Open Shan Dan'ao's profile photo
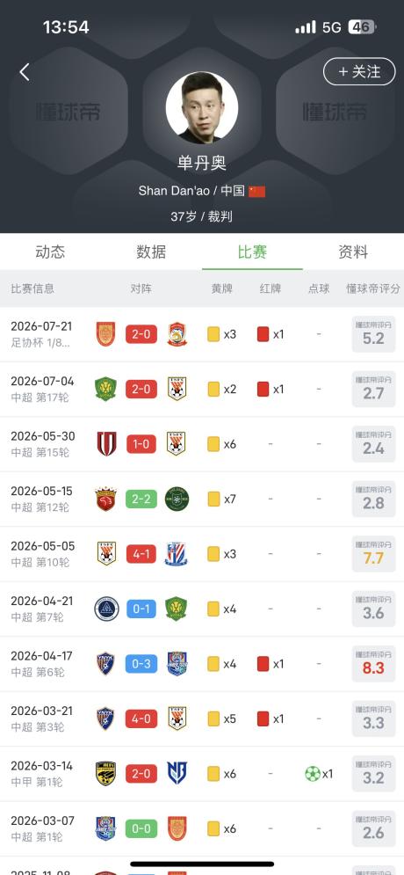 pyautogui.click(x=202, y=107)
